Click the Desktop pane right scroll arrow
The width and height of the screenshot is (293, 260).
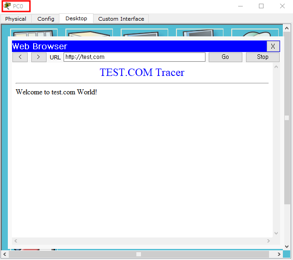tap(279, 254)
